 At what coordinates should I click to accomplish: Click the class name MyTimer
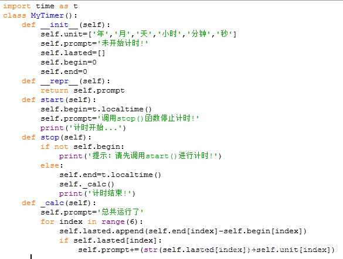pos(47,15)
